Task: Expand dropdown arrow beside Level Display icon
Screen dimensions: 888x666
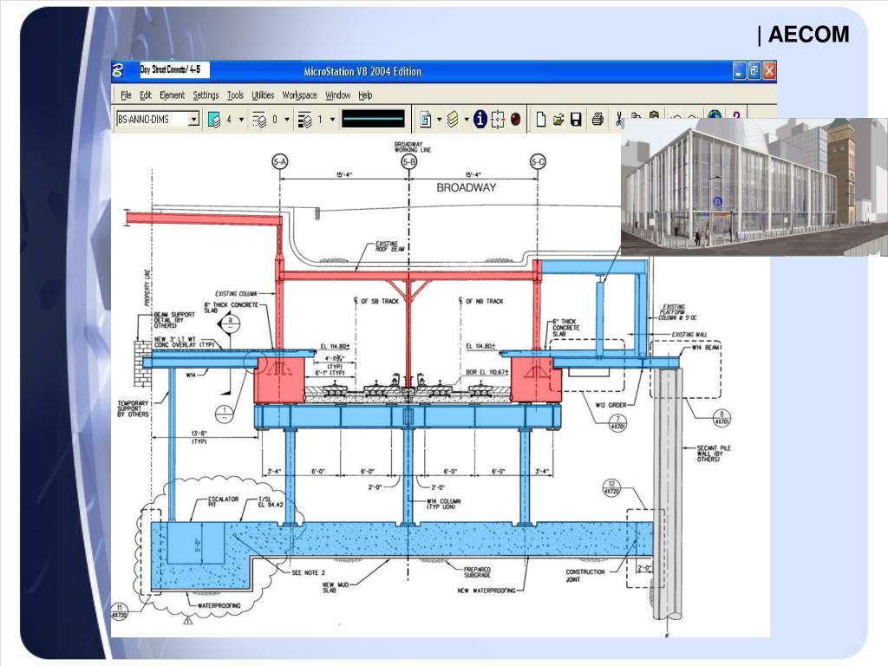Action: (466, 120)
